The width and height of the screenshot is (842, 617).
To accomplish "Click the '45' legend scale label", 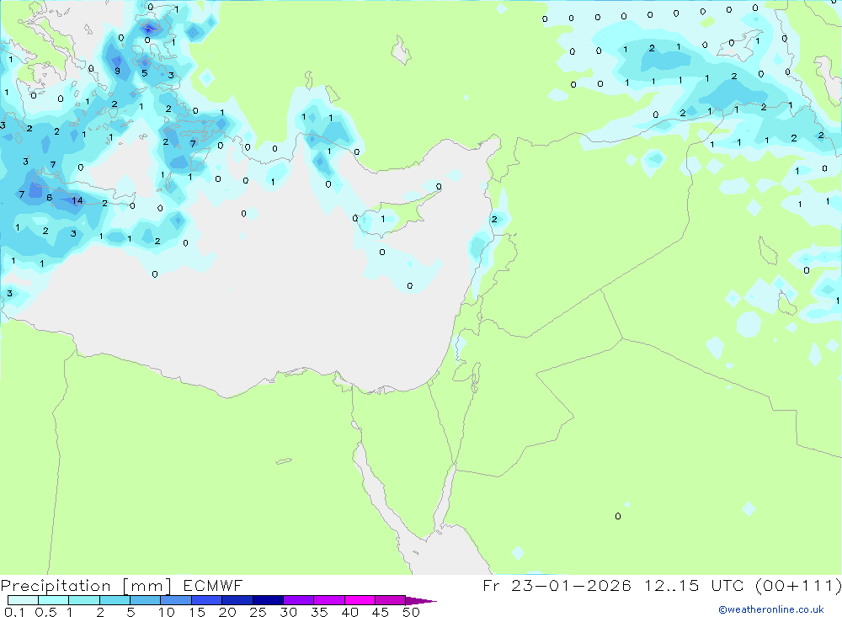I will 381,612.
